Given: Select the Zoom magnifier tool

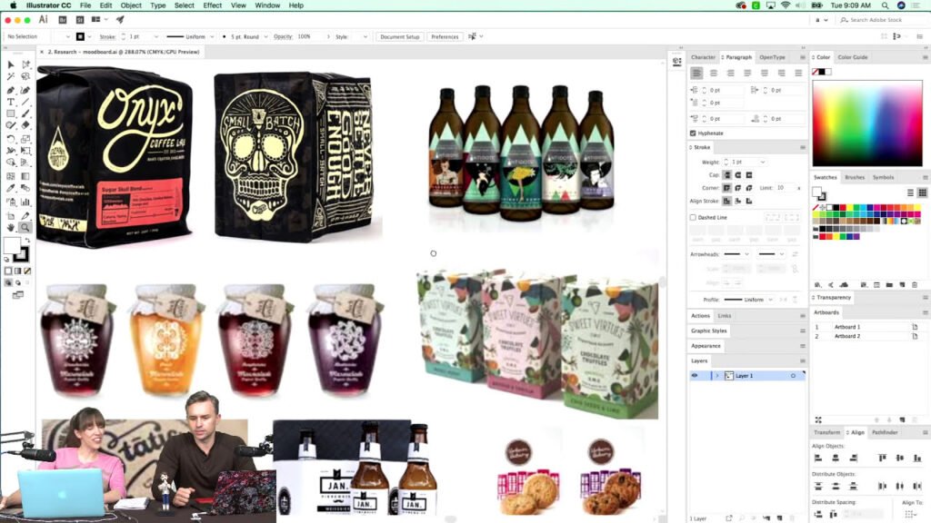Looking at the screenshot, I should click(25, 227).
